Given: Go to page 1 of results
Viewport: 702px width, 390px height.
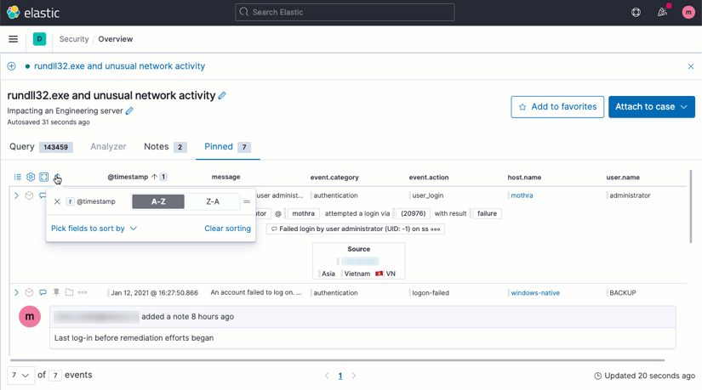Looking at the screenshot, I should click(x=340, y=376).
